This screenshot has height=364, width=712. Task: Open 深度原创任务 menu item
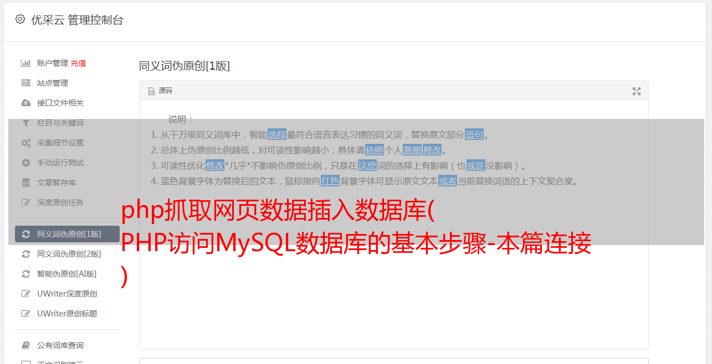(x=60, y=202)
